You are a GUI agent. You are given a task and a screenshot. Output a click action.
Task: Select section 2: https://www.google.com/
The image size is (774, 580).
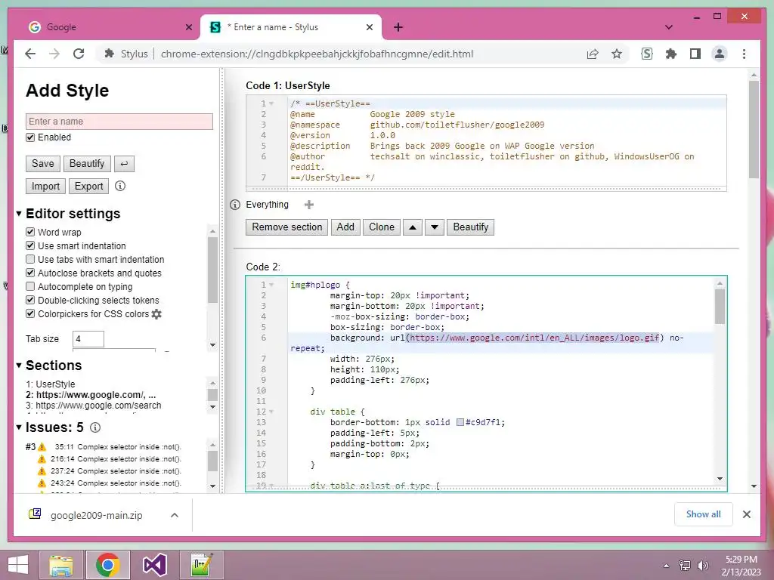point(91,394)
